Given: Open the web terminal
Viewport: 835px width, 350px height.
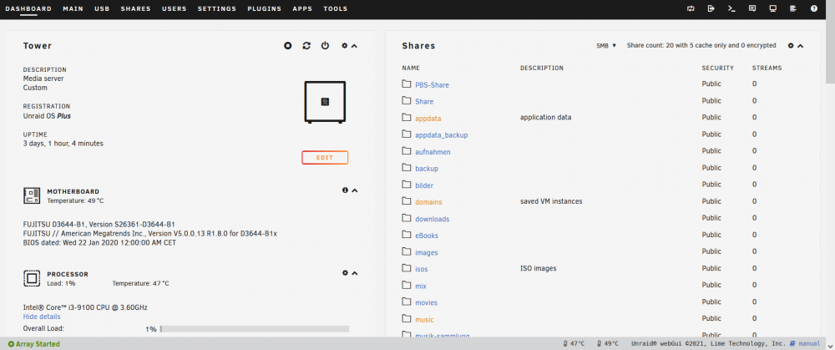Looking at the screenshot, I should pos(731,8).
